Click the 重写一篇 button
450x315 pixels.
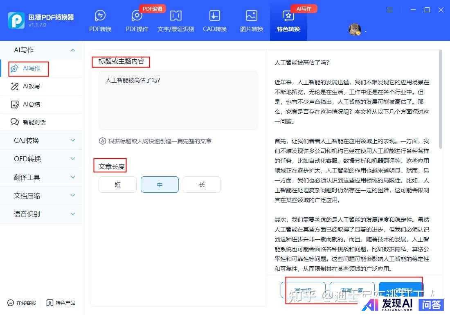(352, 290)
